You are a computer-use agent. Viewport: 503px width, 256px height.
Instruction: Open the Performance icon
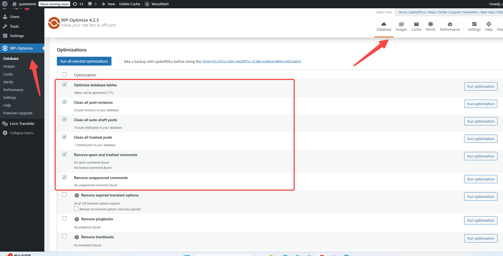tap(450, 26)
